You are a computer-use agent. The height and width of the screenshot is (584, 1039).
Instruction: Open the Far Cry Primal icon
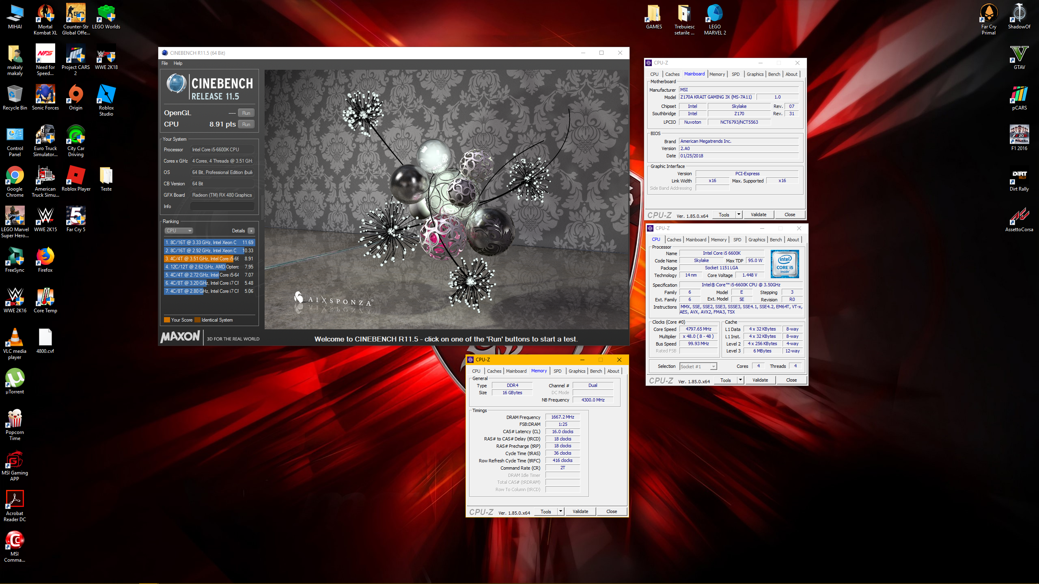(989, 19)
